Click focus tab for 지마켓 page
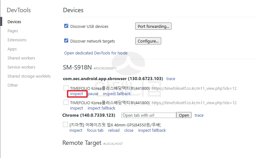Image resolution: width=257 pixels, height=158 pixels. click(x=95, y=130)
